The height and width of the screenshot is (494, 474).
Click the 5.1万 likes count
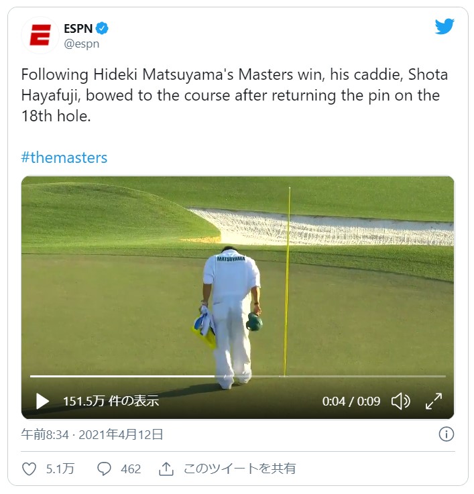pyautogui.click(x=60, y=469)
